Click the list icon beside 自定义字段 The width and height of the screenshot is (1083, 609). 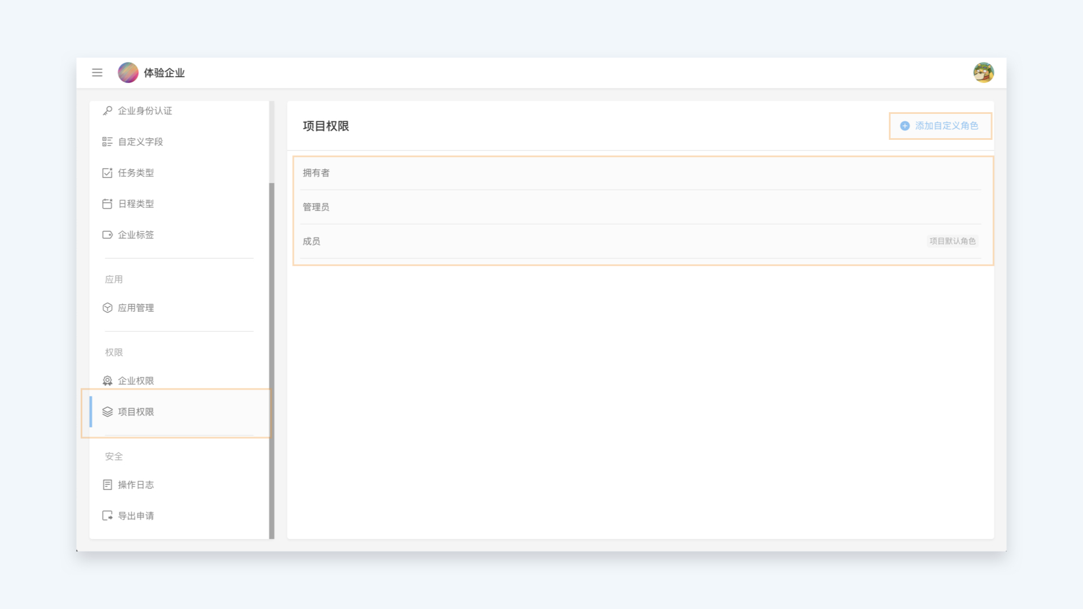(x=107, y=142)
